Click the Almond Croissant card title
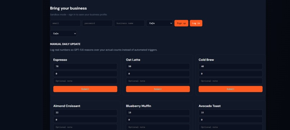Image resolution: width=290 pixels, height=130 pixels. click(67, 106)
